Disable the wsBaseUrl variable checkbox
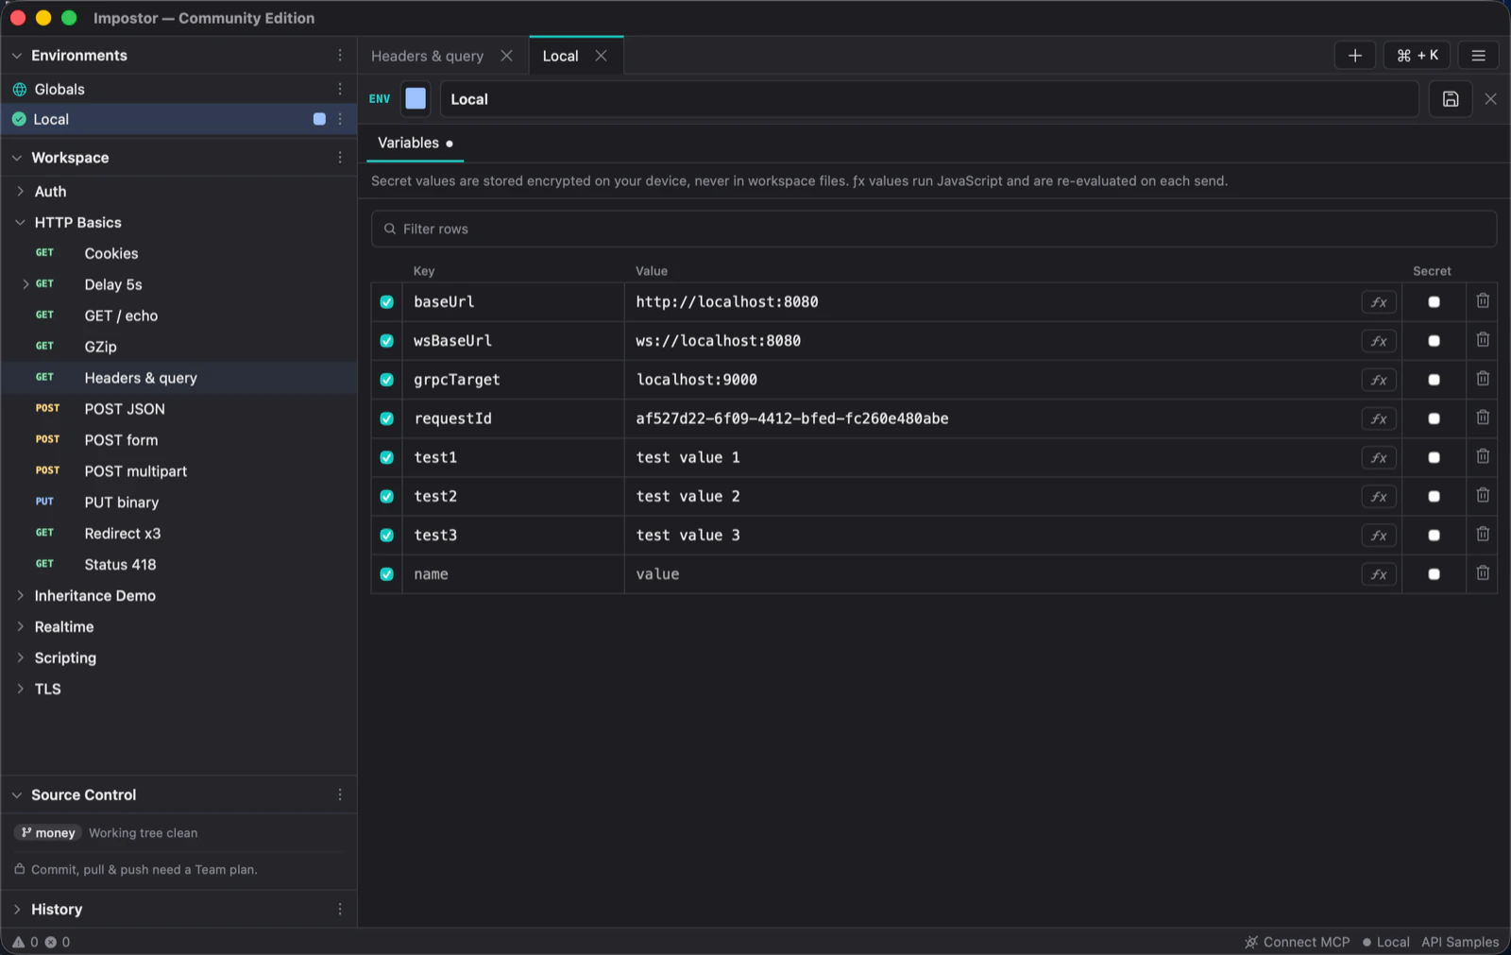Screen dimensions: 1511x955 pyautogui.click(x=386, y=341)
